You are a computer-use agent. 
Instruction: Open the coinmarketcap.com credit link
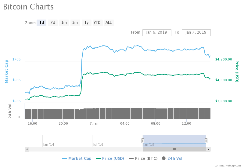(x=227, y=165)
